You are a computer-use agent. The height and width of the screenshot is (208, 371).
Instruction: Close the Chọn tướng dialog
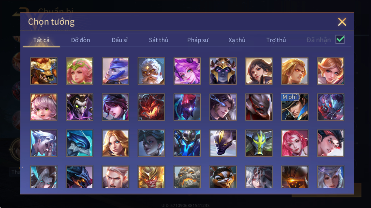342,22
